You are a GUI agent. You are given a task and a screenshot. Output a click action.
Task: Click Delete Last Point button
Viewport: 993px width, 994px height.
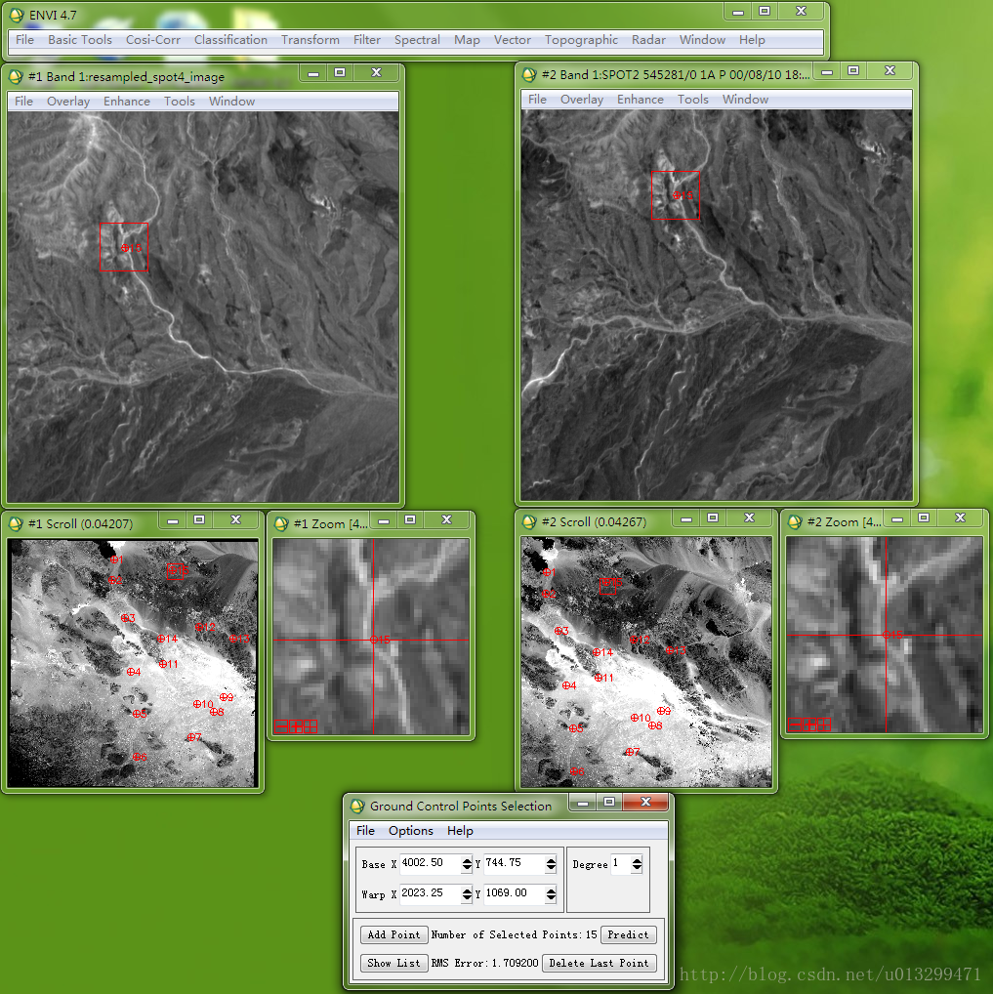[599, 963]
